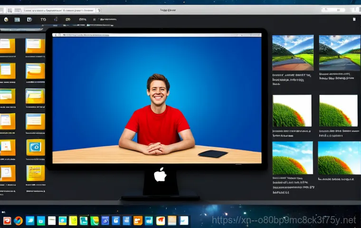Viewport: 361px width, 228px height.
Task: Open the yellow folder showing striped list lines
Action: (x=36, y=173)
